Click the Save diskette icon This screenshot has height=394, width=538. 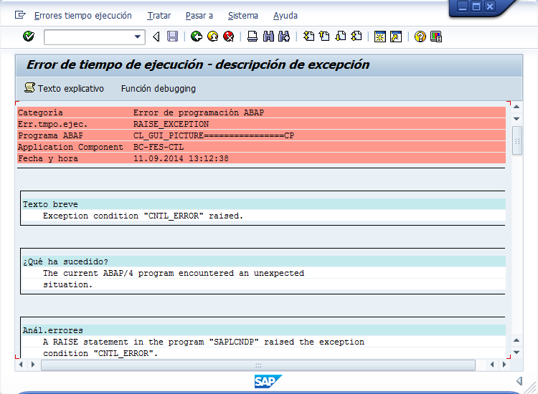click(x=172, y=37)
